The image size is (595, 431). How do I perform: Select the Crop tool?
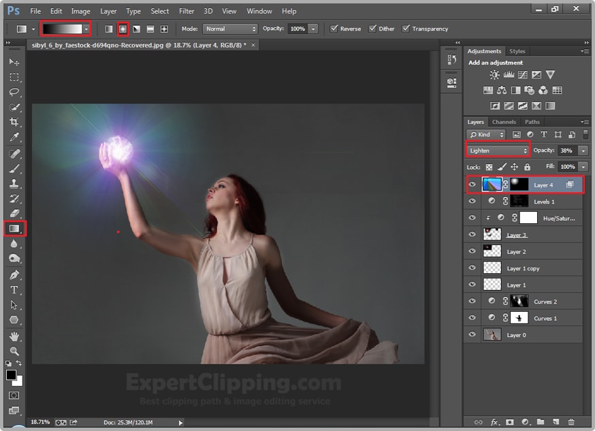(14, 122)
